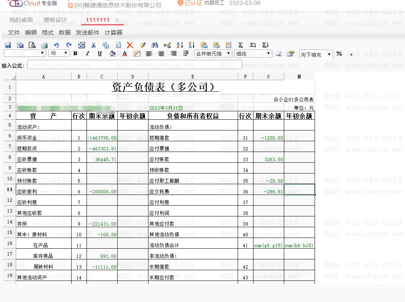Image resolution: width=405 pixels, height=302 pixels.
Task: Sort descending Z to A
Action: (192, 45)
